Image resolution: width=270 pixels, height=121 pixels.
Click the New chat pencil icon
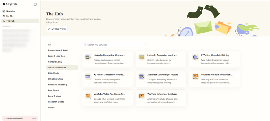(x=4, y=11)
